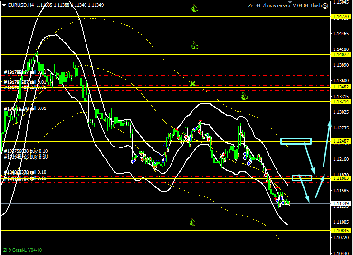Select the thumbs-up icon above the 1.14770 line
This screenshot has height=255, width=353.
pyautogui.click(x=195, y=9)
